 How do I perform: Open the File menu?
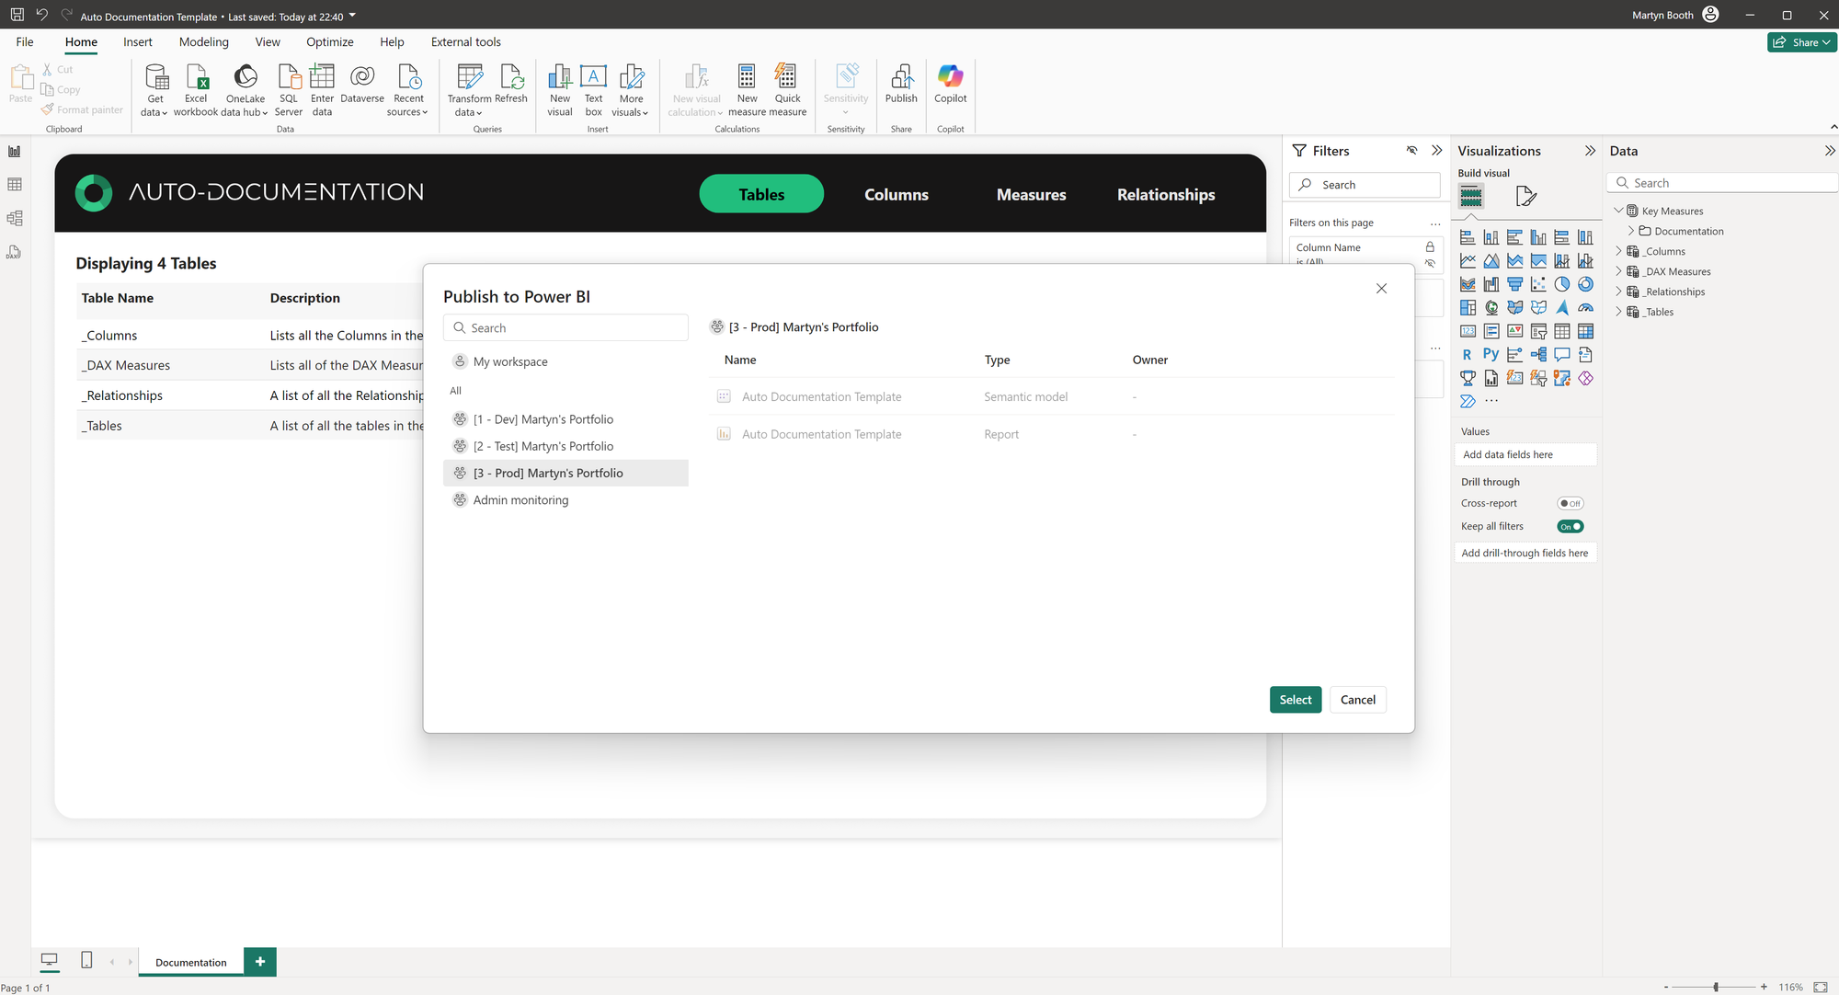coord(25,42)
